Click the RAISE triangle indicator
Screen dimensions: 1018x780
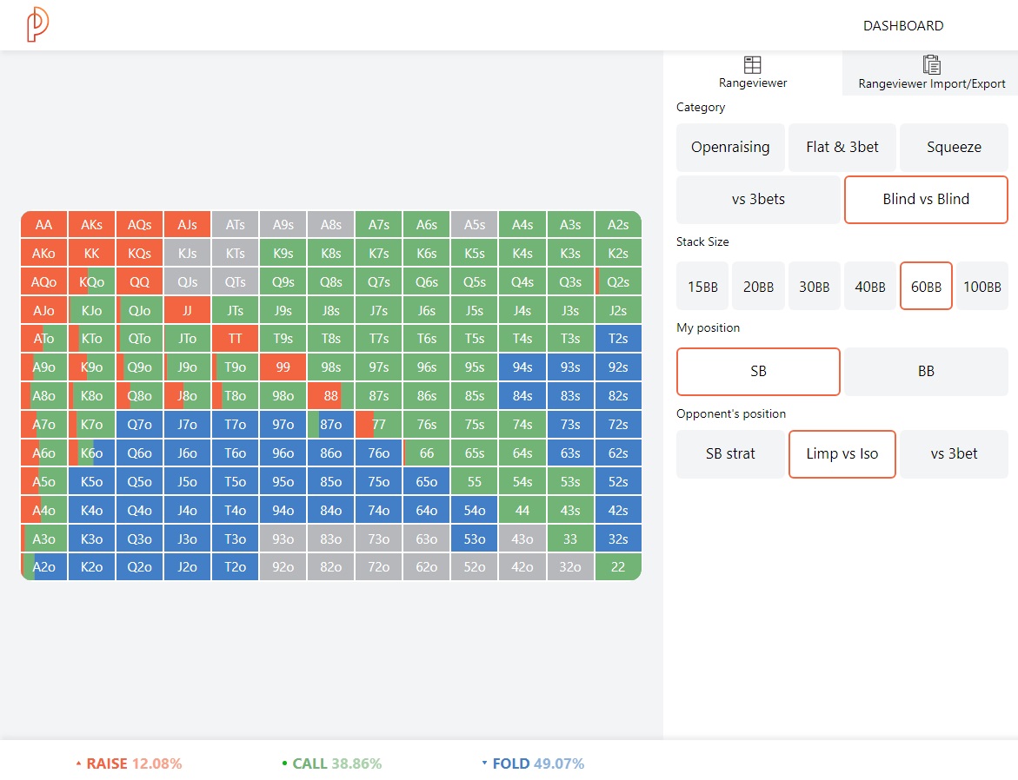coord(78,763)
